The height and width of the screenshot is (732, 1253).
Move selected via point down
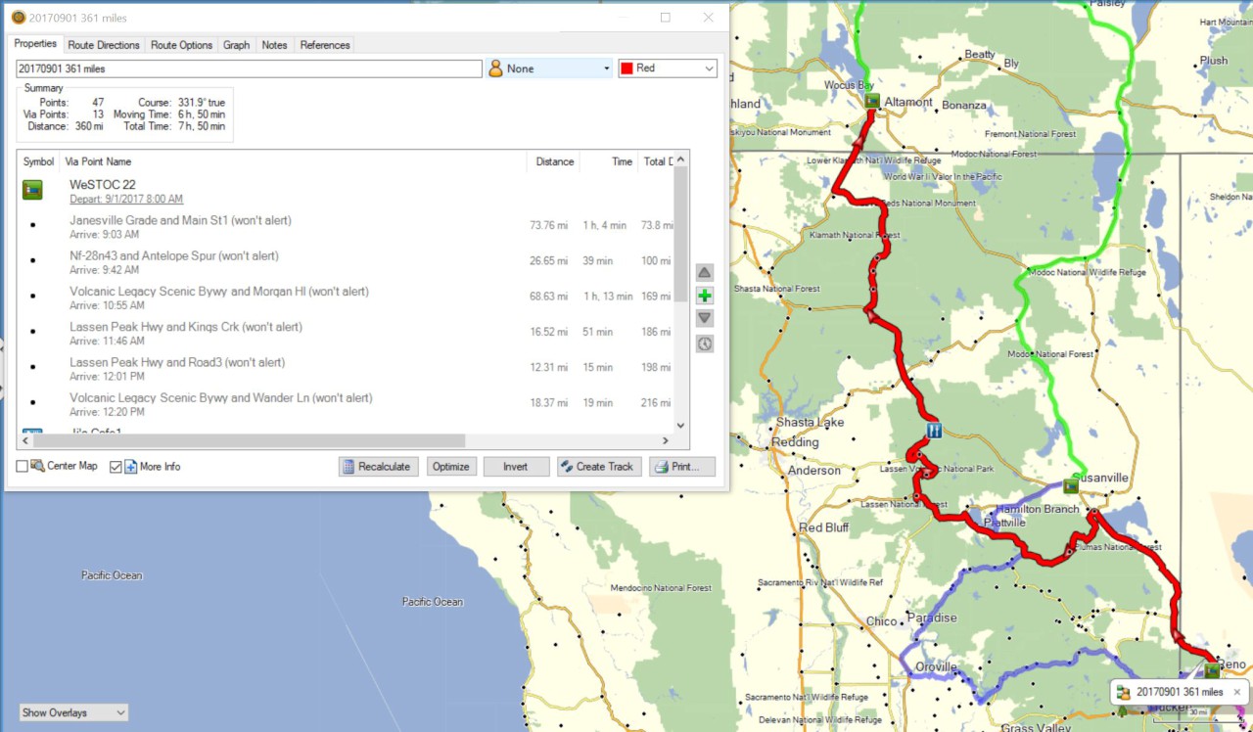[x=705, y=319]
